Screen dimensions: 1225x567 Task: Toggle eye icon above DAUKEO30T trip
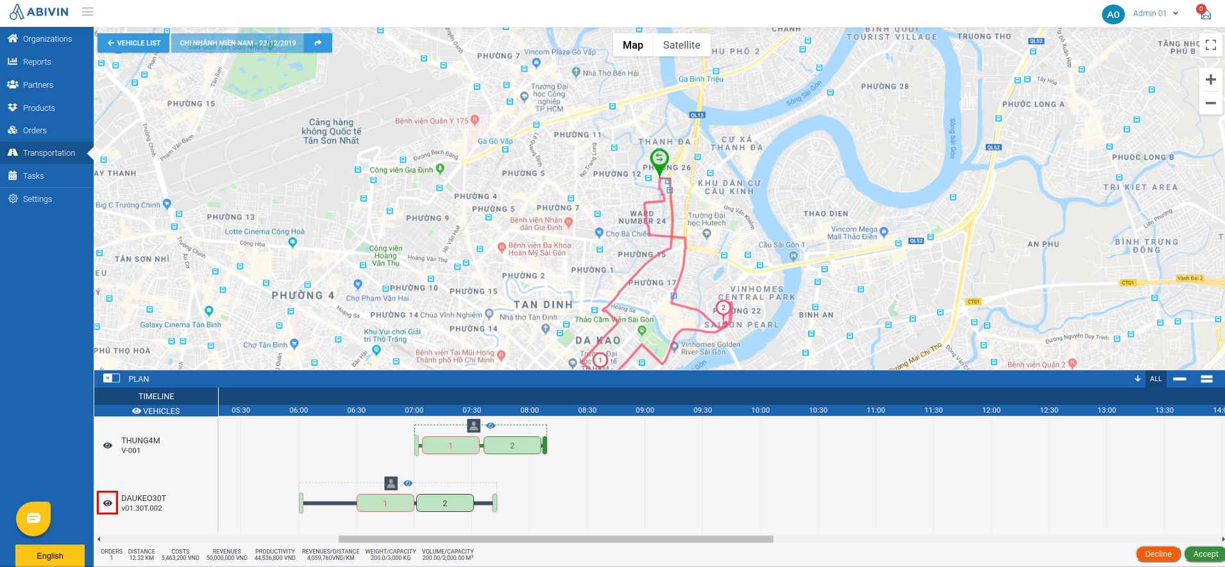click(x=408, y=483)
